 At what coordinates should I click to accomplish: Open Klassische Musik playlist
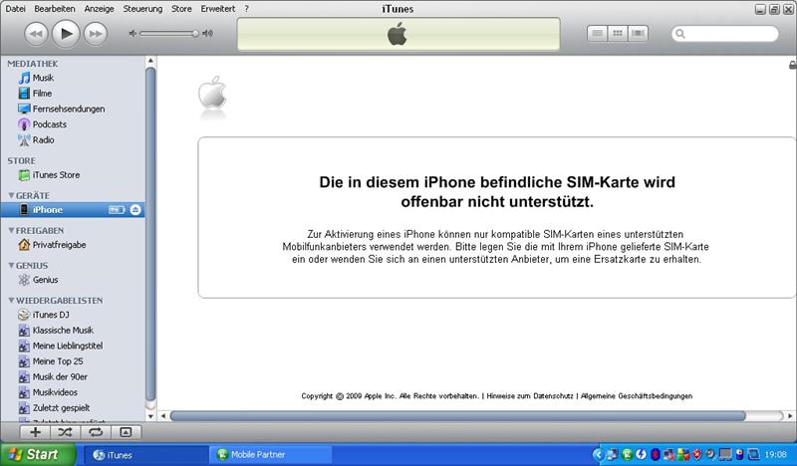[63, 331]
